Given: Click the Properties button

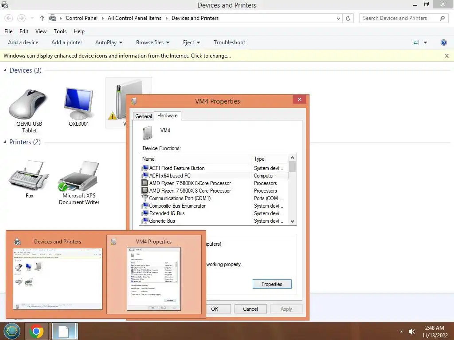Looking at the screenshot, I should pyautogui.click(x=272, y=284).
